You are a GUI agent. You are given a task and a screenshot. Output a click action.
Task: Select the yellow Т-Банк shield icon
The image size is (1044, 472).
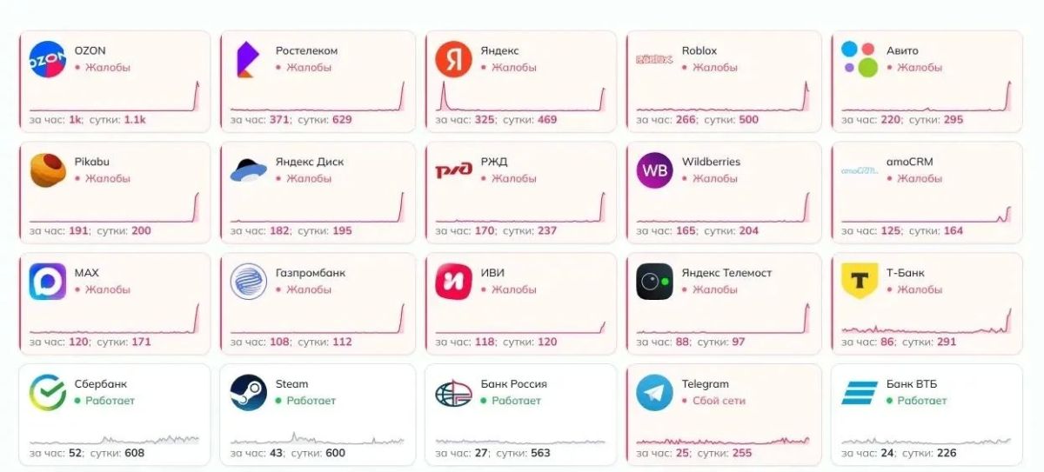click(x=860, y=282)
